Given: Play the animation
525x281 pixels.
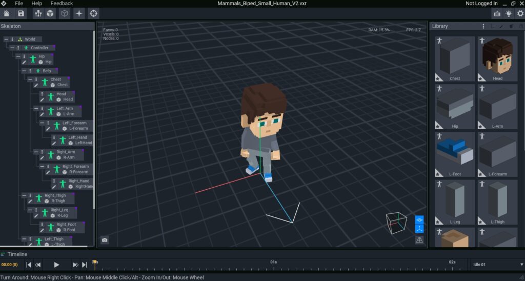Looking at the screenshot, I should point(56,265).
